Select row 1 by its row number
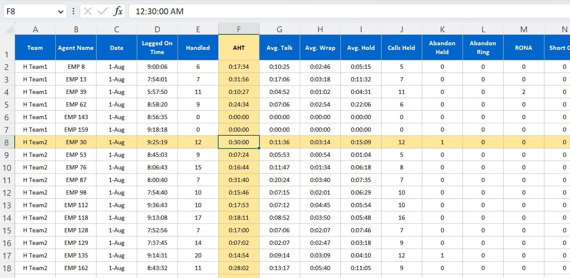This screenshot has height=278, width=570. coord(7,47)
